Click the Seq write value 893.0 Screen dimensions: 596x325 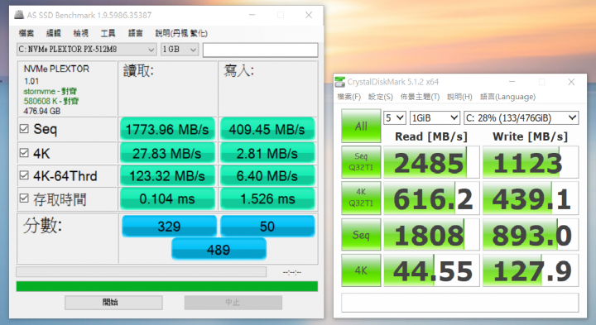pyautogui.click(x=531, y=235)
